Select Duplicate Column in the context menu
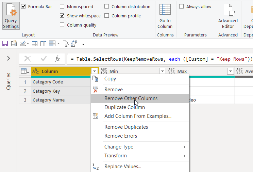253x172 pixels. (x=124, y=107)
